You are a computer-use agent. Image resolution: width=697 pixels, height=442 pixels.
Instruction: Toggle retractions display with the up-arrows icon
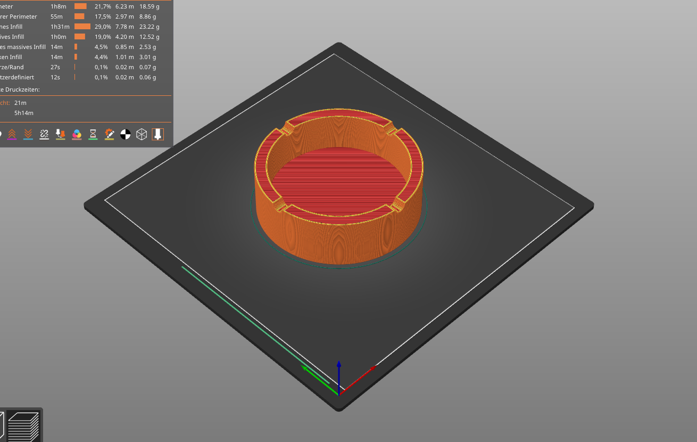[12, 134]
